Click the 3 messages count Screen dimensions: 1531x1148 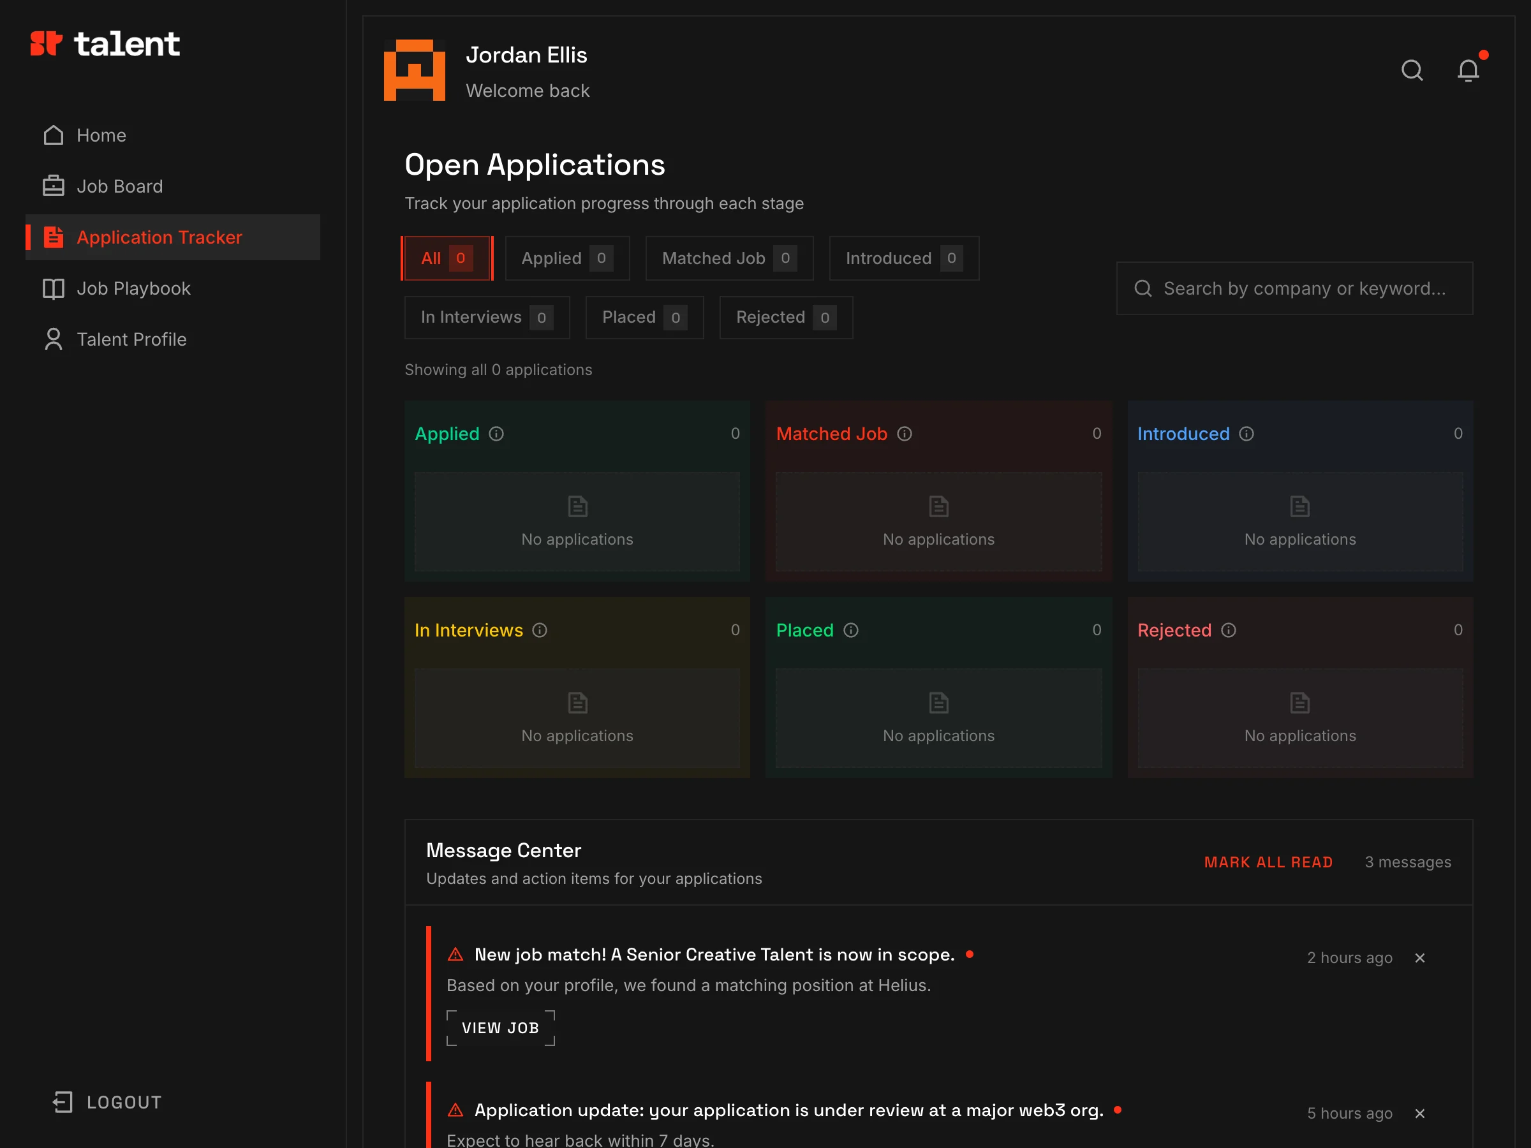pos(1408,862)
